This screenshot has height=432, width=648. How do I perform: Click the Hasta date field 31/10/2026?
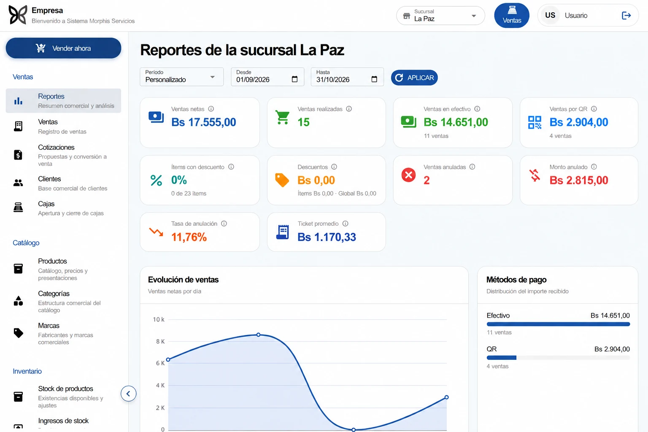347,77
